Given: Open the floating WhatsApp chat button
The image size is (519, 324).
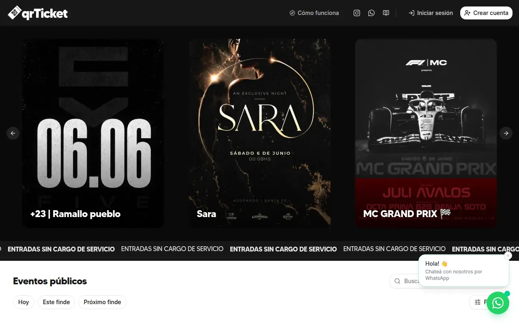Looking at the screenshot, I should tap(498, 303).
